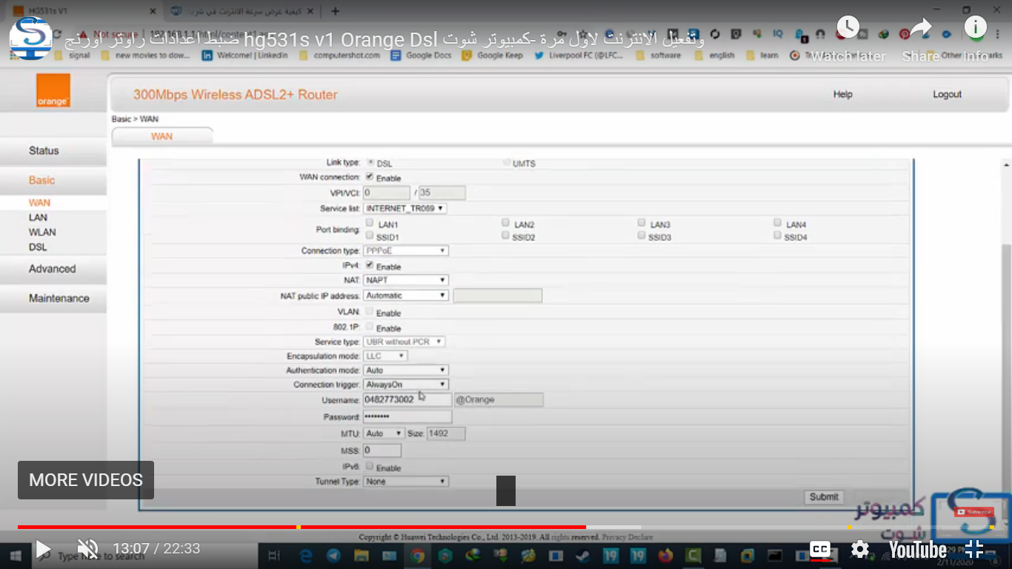This screenshot has width=1012, height=569.
Task: Open the Service type UBR dropdown
Action: click(x=405, y=342)
